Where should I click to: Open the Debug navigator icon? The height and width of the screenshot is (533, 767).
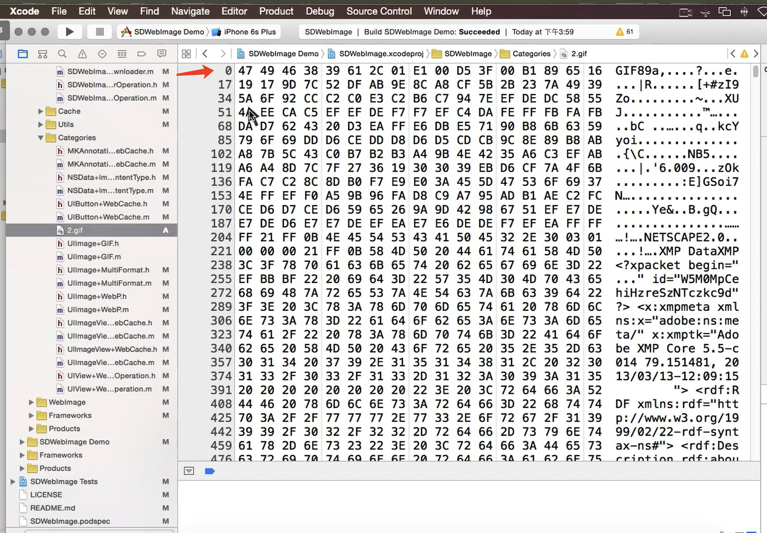tap(122, 54)
